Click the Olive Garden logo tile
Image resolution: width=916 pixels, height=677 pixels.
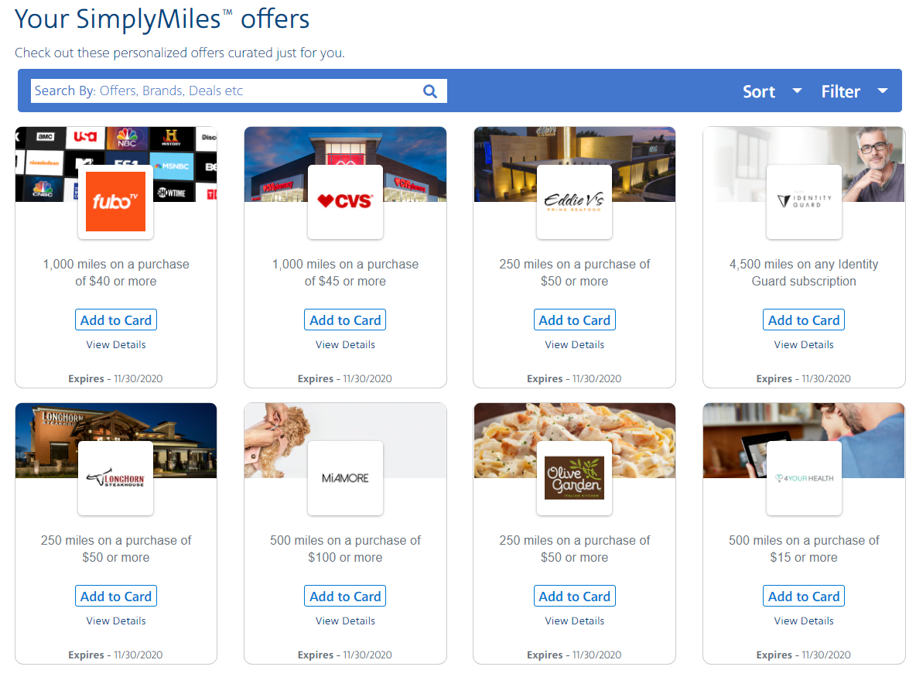click(574, 478)
